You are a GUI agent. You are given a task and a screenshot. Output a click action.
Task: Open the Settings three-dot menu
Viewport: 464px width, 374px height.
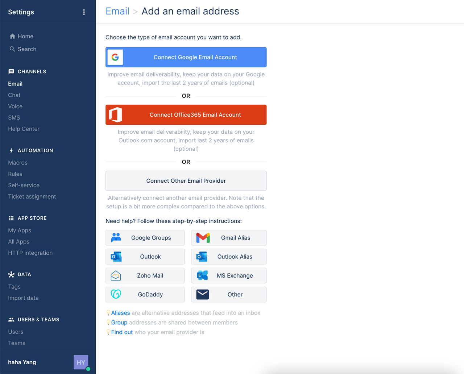coord(84,12)
